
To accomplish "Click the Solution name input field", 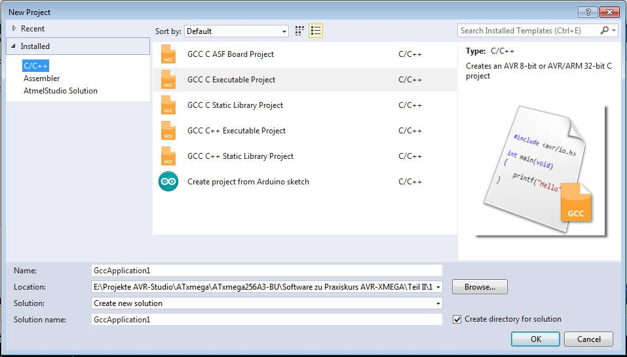I will [x=267, y=320].
